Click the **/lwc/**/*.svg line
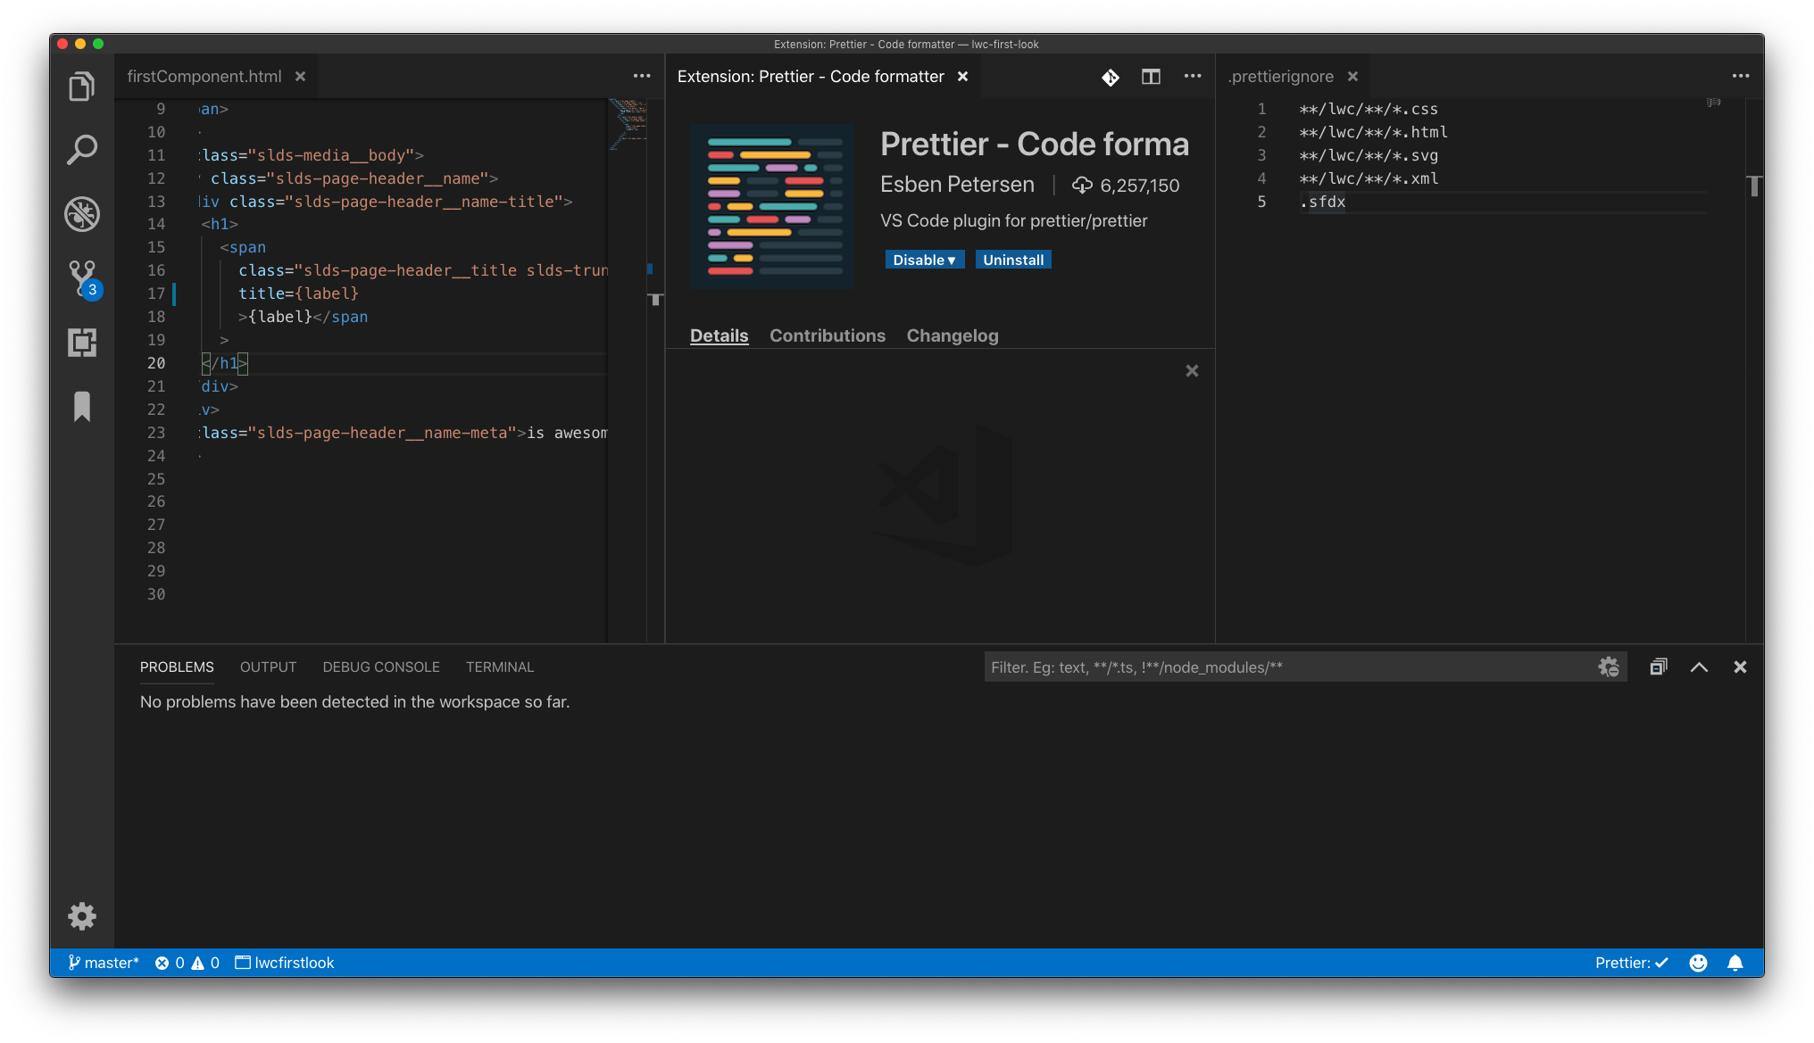This screenshot has width=1814, height=1043. [1369, 155]
